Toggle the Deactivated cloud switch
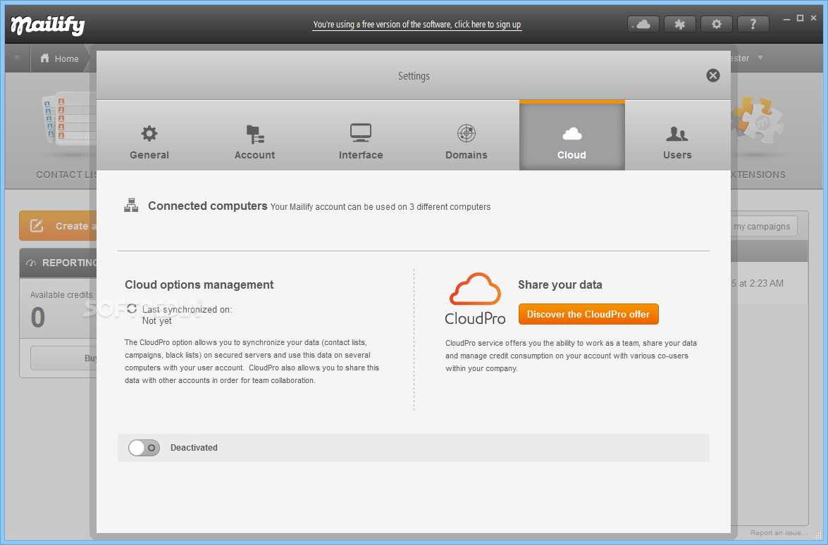The width and height of the screenshot is (828, 545). (x=144, y=448)
